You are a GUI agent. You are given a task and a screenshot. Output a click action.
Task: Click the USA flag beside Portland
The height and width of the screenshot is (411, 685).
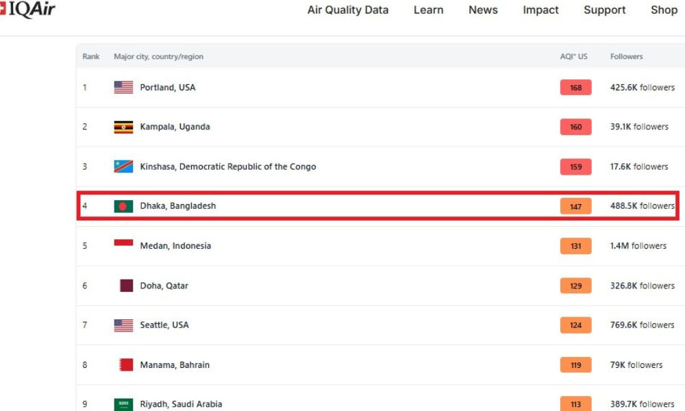coord(123,88)
